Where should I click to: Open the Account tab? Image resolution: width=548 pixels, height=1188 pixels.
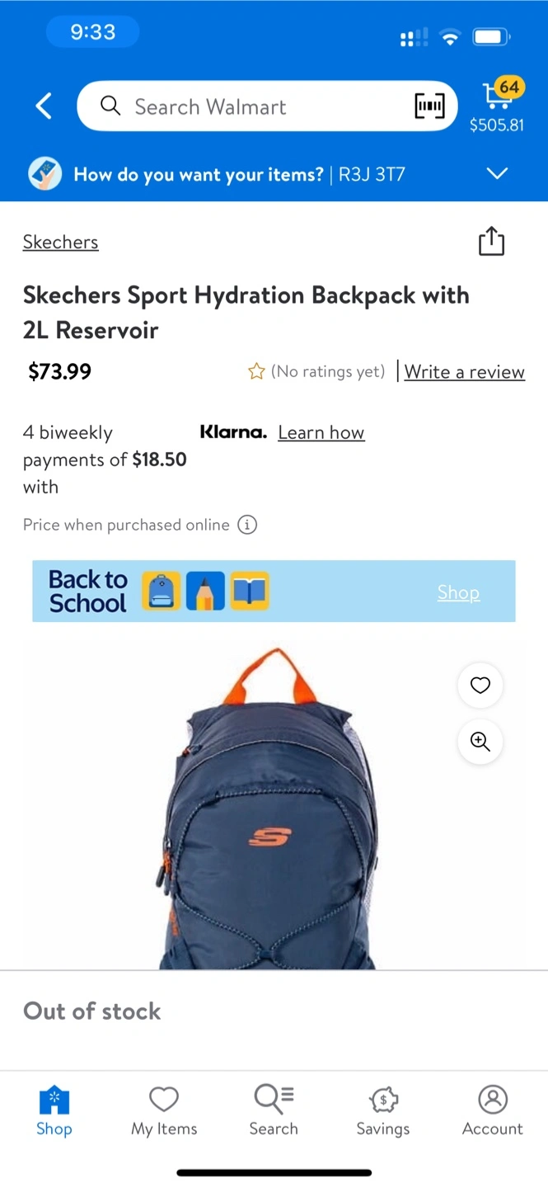[493, 1111]
